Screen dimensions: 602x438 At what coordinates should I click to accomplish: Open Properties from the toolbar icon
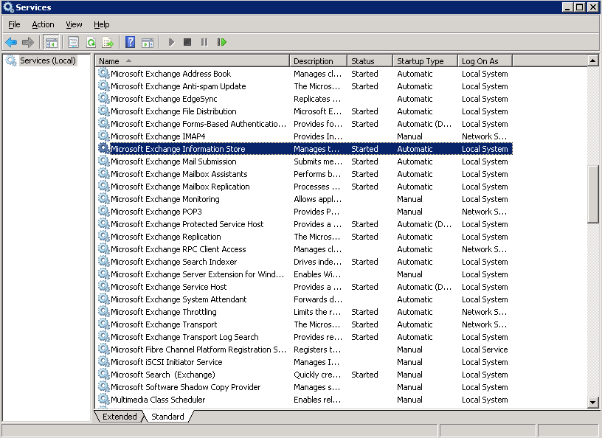pos(73,42)
